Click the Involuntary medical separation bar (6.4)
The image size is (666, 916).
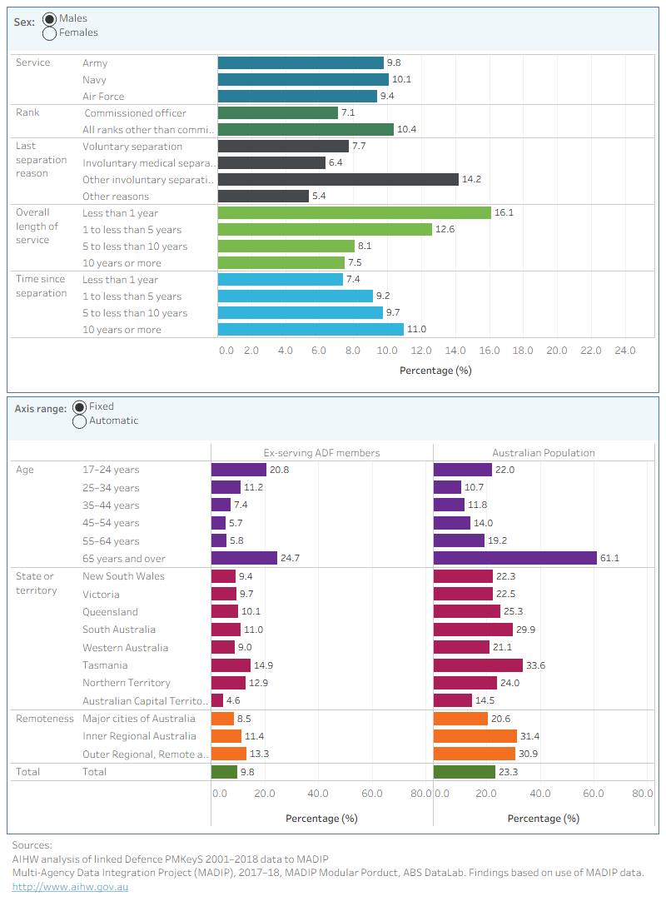(x=271, y=162)
